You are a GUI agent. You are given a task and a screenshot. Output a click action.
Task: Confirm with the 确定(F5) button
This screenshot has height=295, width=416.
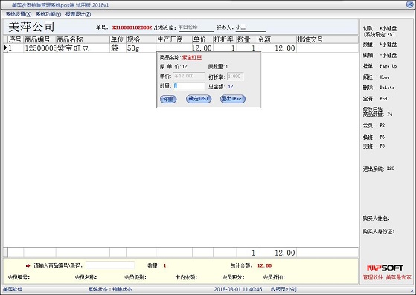pos(199,99)
